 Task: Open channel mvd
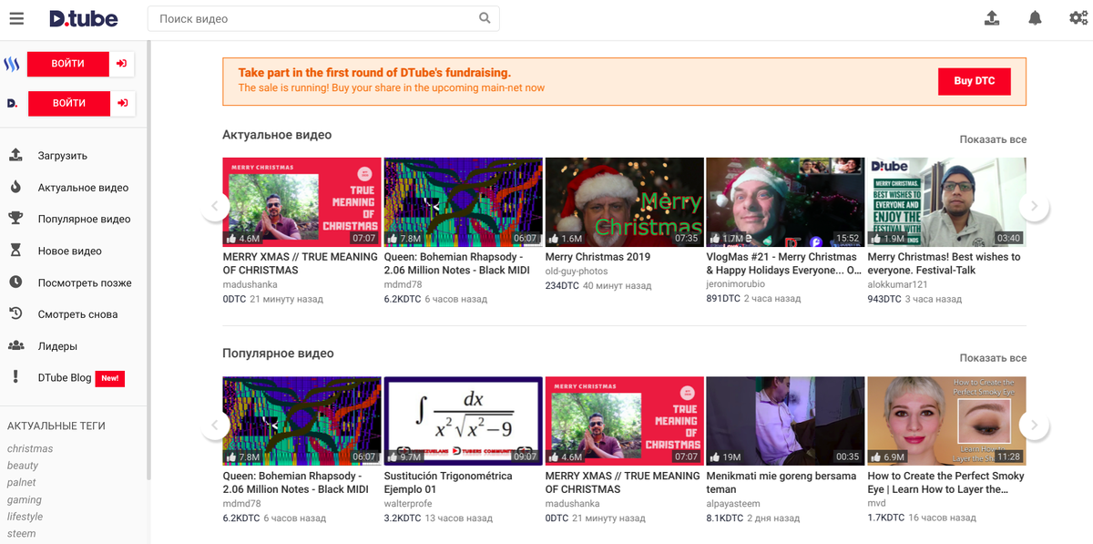tap(876, 503)
